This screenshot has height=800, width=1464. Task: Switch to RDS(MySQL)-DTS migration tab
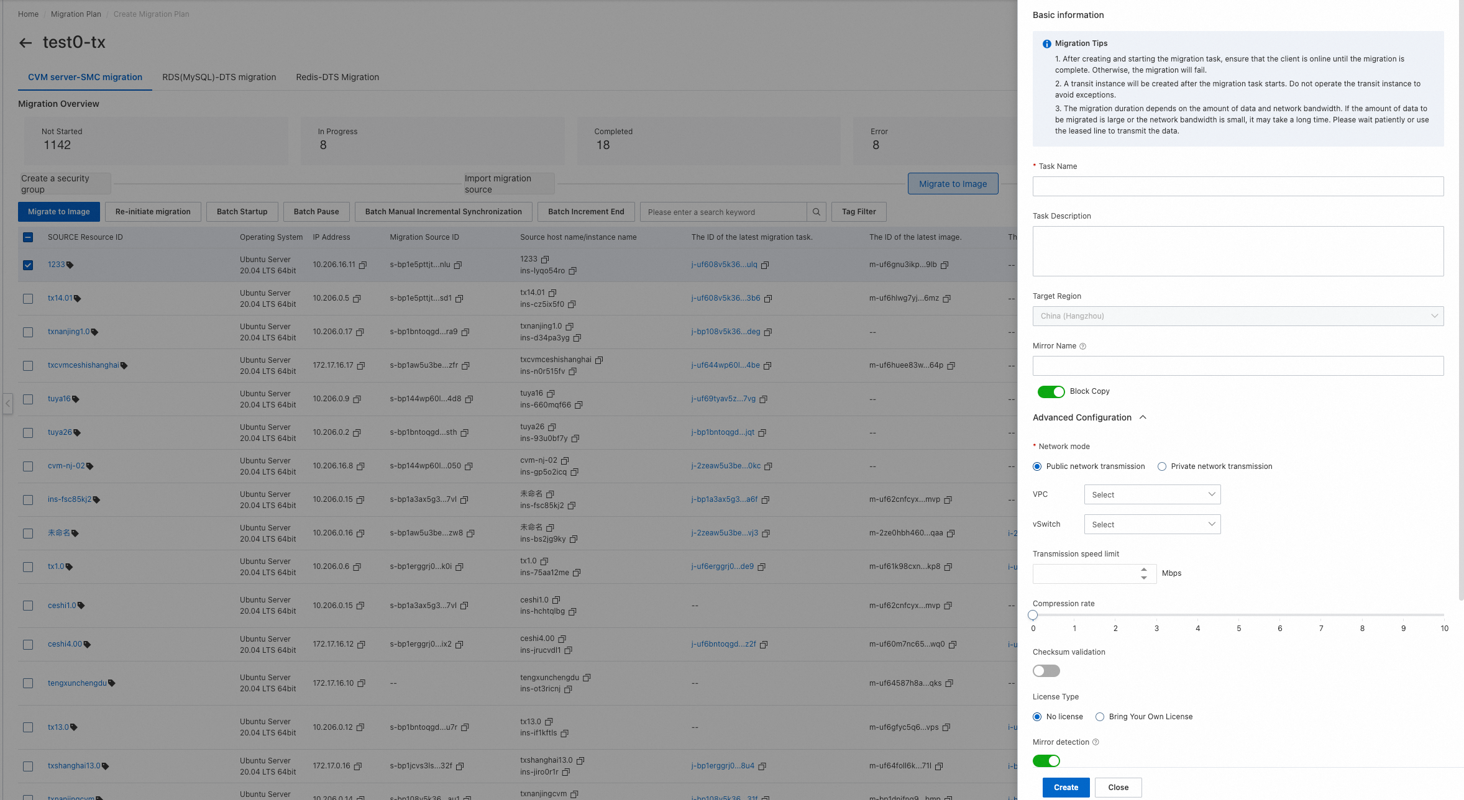coord(219,77)
